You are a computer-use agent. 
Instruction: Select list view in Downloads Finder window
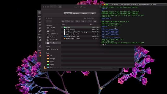[x=66, y=21]
